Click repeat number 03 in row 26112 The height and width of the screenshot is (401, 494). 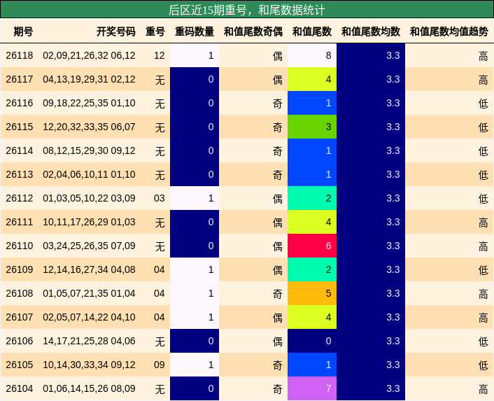coord(160,198)
